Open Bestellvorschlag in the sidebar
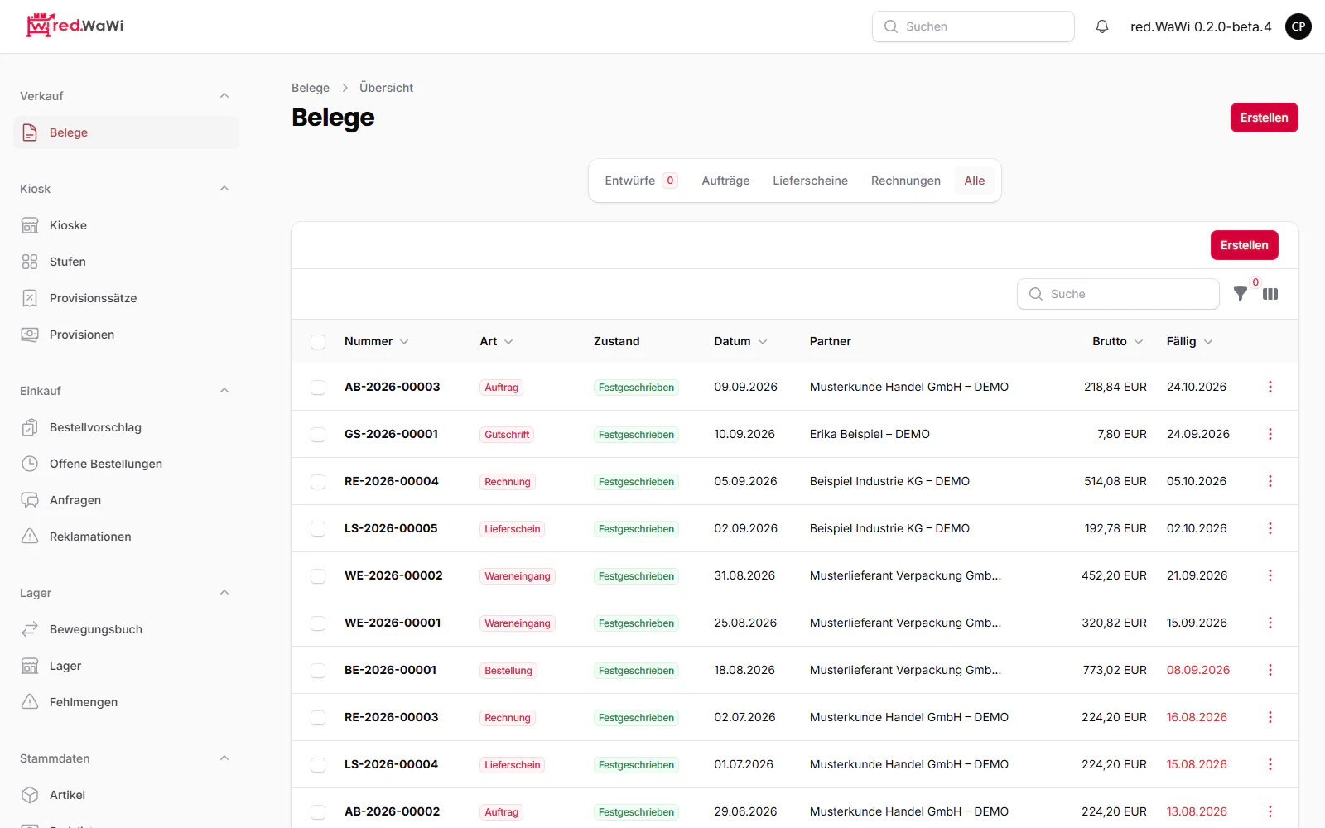The width and height of the screenshot is (1325, 828). (126, 427)
